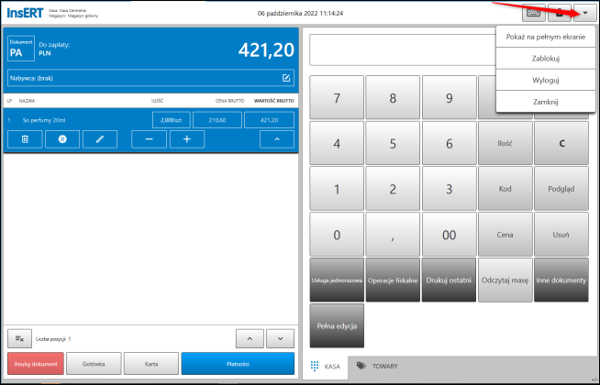Viewport: 600px width, 385px height.
Task: Delete the So perfumy 20ml item
Action: tap(25, 139)
